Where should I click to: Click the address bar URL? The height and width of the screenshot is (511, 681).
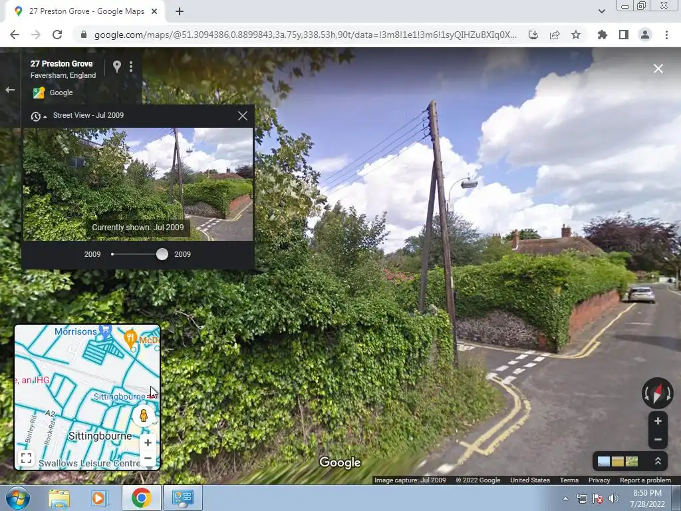click(x=305, y=35)
